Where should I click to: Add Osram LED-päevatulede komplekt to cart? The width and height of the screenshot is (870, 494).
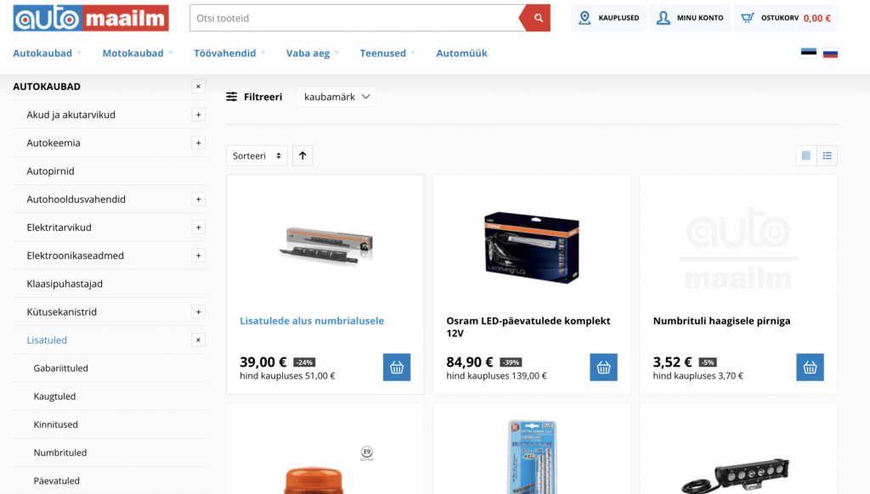[603, 368]
